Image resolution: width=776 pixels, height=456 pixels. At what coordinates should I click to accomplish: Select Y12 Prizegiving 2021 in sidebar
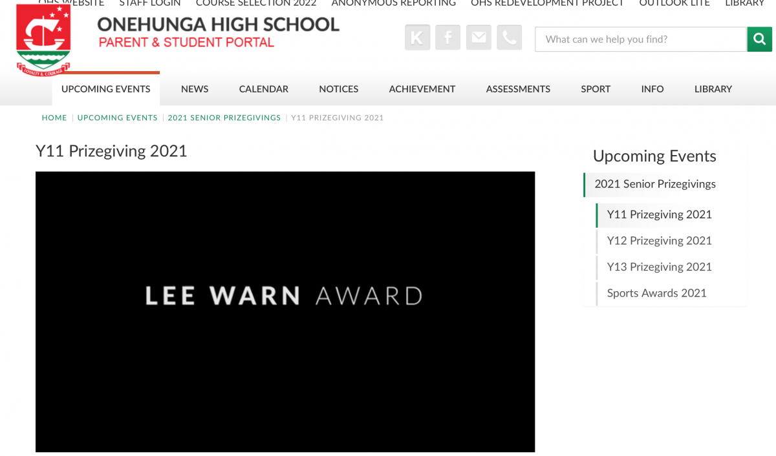coord(659,241)
